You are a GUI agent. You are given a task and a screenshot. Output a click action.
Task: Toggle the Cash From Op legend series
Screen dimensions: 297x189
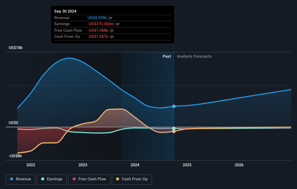pyautogui.click(x=132, y=179)
